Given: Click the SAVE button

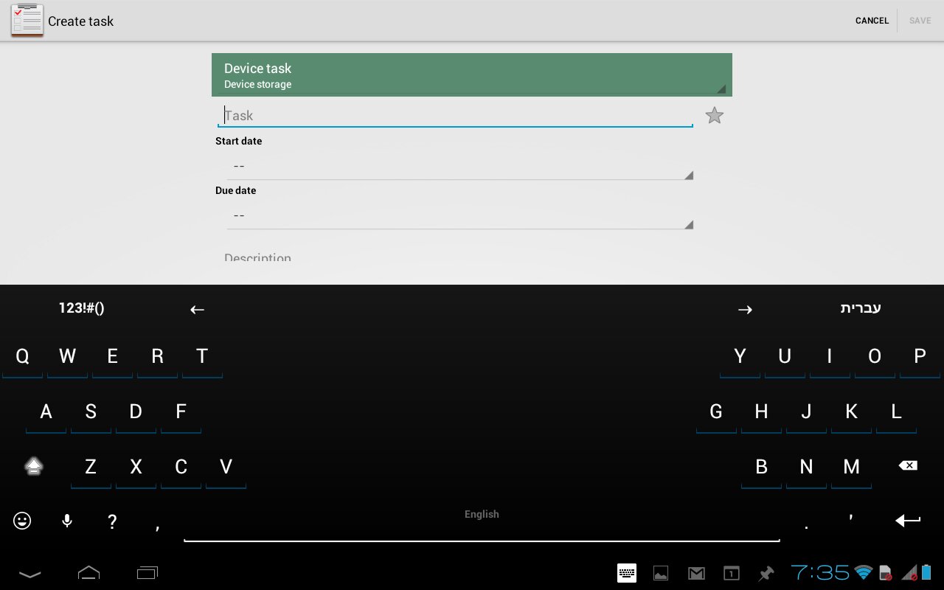Looking at the screenshot, I should click(920, 21).
